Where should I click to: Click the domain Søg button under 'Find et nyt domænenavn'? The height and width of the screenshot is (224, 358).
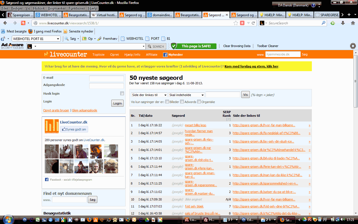coord(93,200)
